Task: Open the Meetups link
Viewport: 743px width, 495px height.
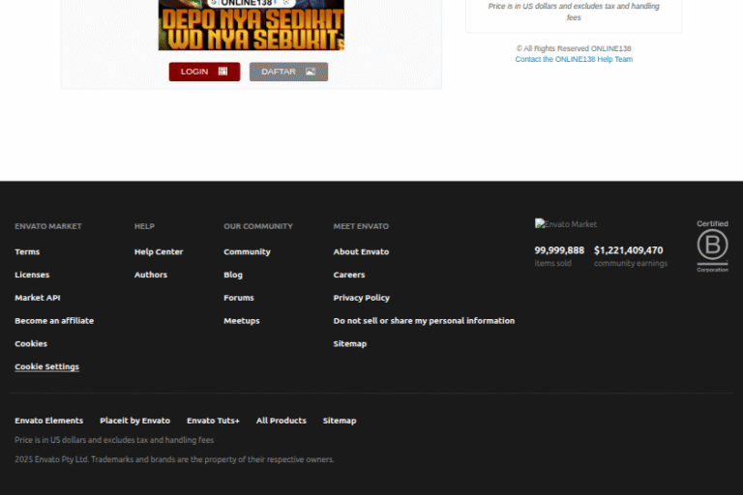Action: (x=242, y=321)
